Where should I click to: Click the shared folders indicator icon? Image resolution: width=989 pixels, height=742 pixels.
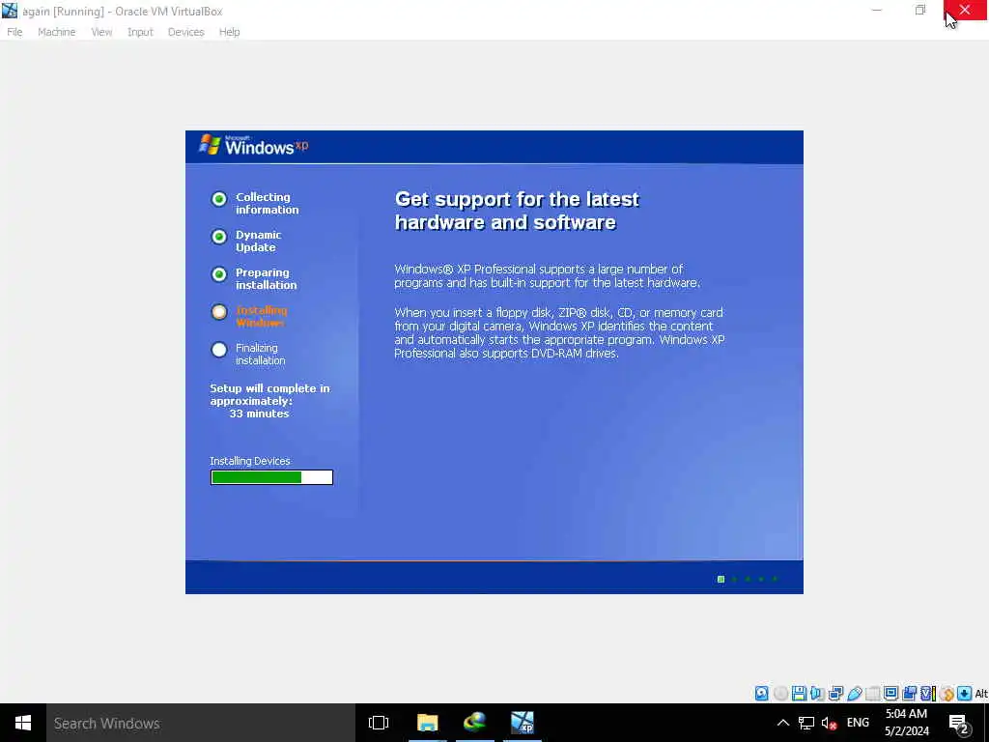coord(873,694)
